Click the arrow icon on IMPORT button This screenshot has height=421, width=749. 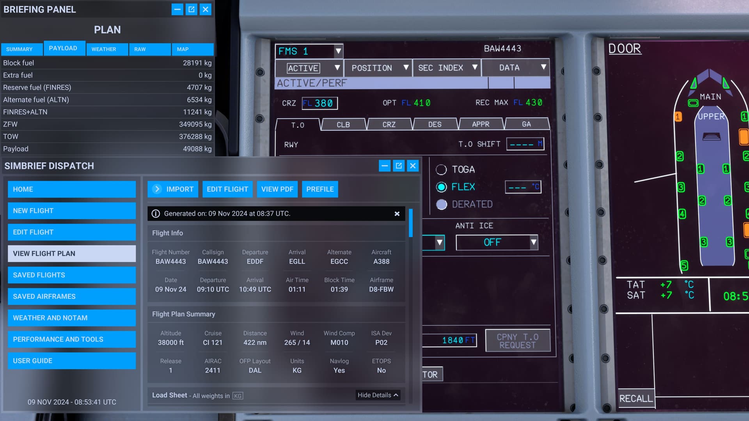point(157,189)
